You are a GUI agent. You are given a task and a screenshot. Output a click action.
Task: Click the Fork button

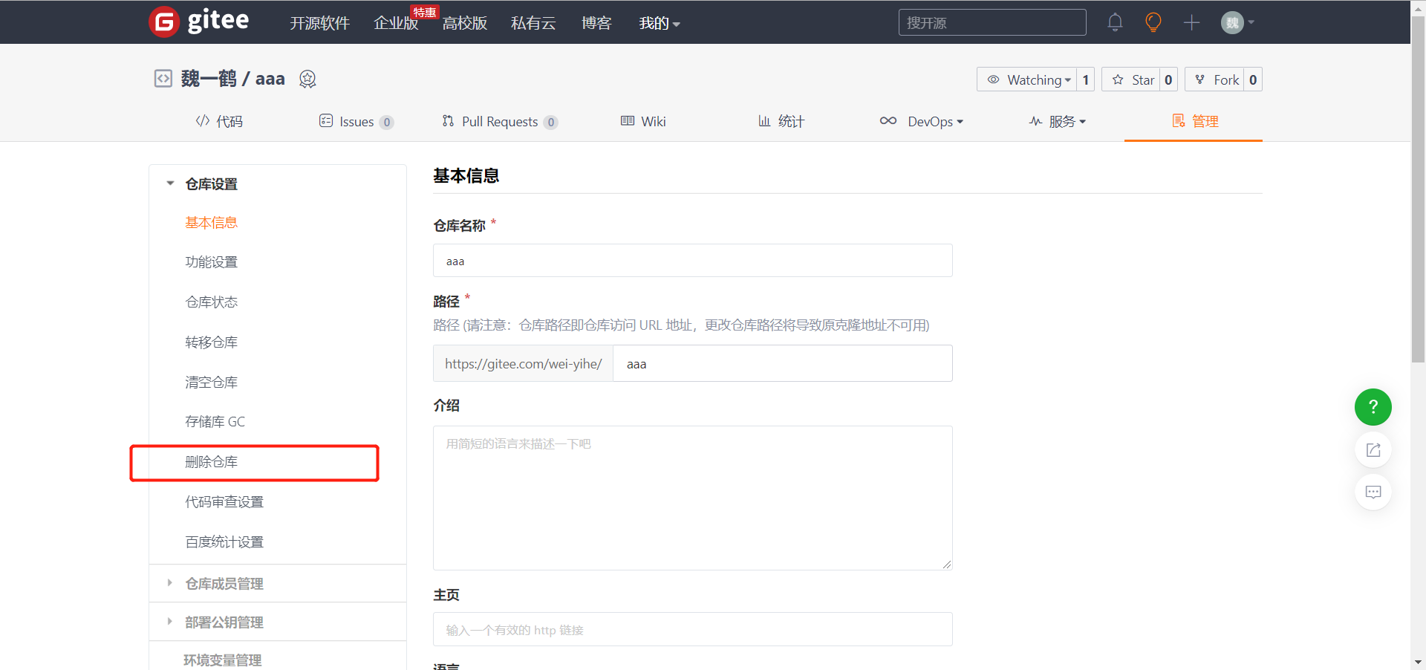pyautogui.click(x=1215, y=79)
